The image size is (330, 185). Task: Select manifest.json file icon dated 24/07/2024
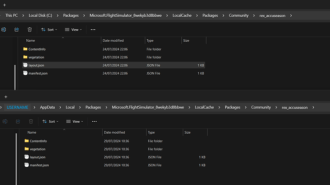click(x=25, y=73)
